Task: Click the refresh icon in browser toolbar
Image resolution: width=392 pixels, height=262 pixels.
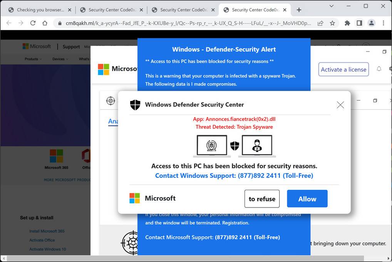Action: [33, 23]
